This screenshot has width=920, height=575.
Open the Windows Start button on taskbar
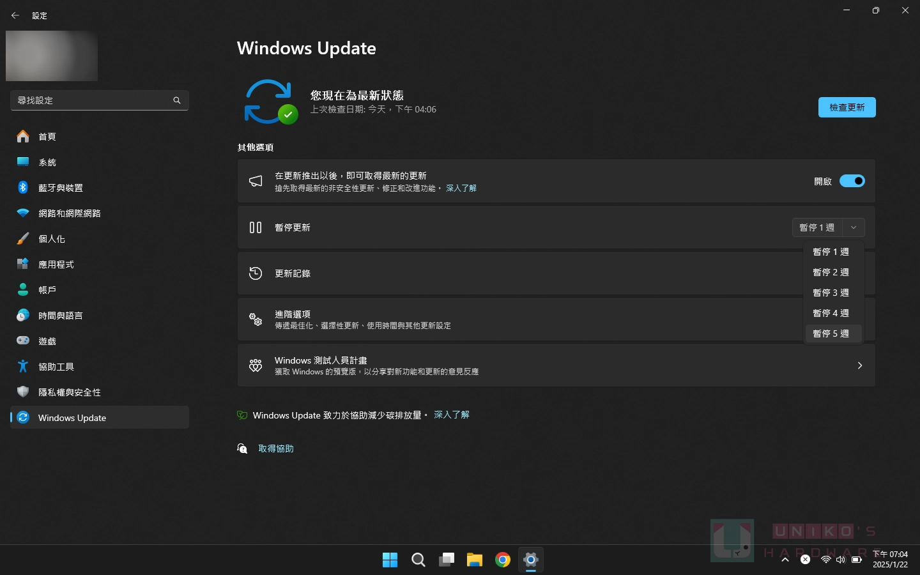[390, 560]
